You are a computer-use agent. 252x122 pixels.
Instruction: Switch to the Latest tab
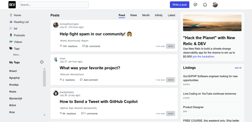click(171, 15)
